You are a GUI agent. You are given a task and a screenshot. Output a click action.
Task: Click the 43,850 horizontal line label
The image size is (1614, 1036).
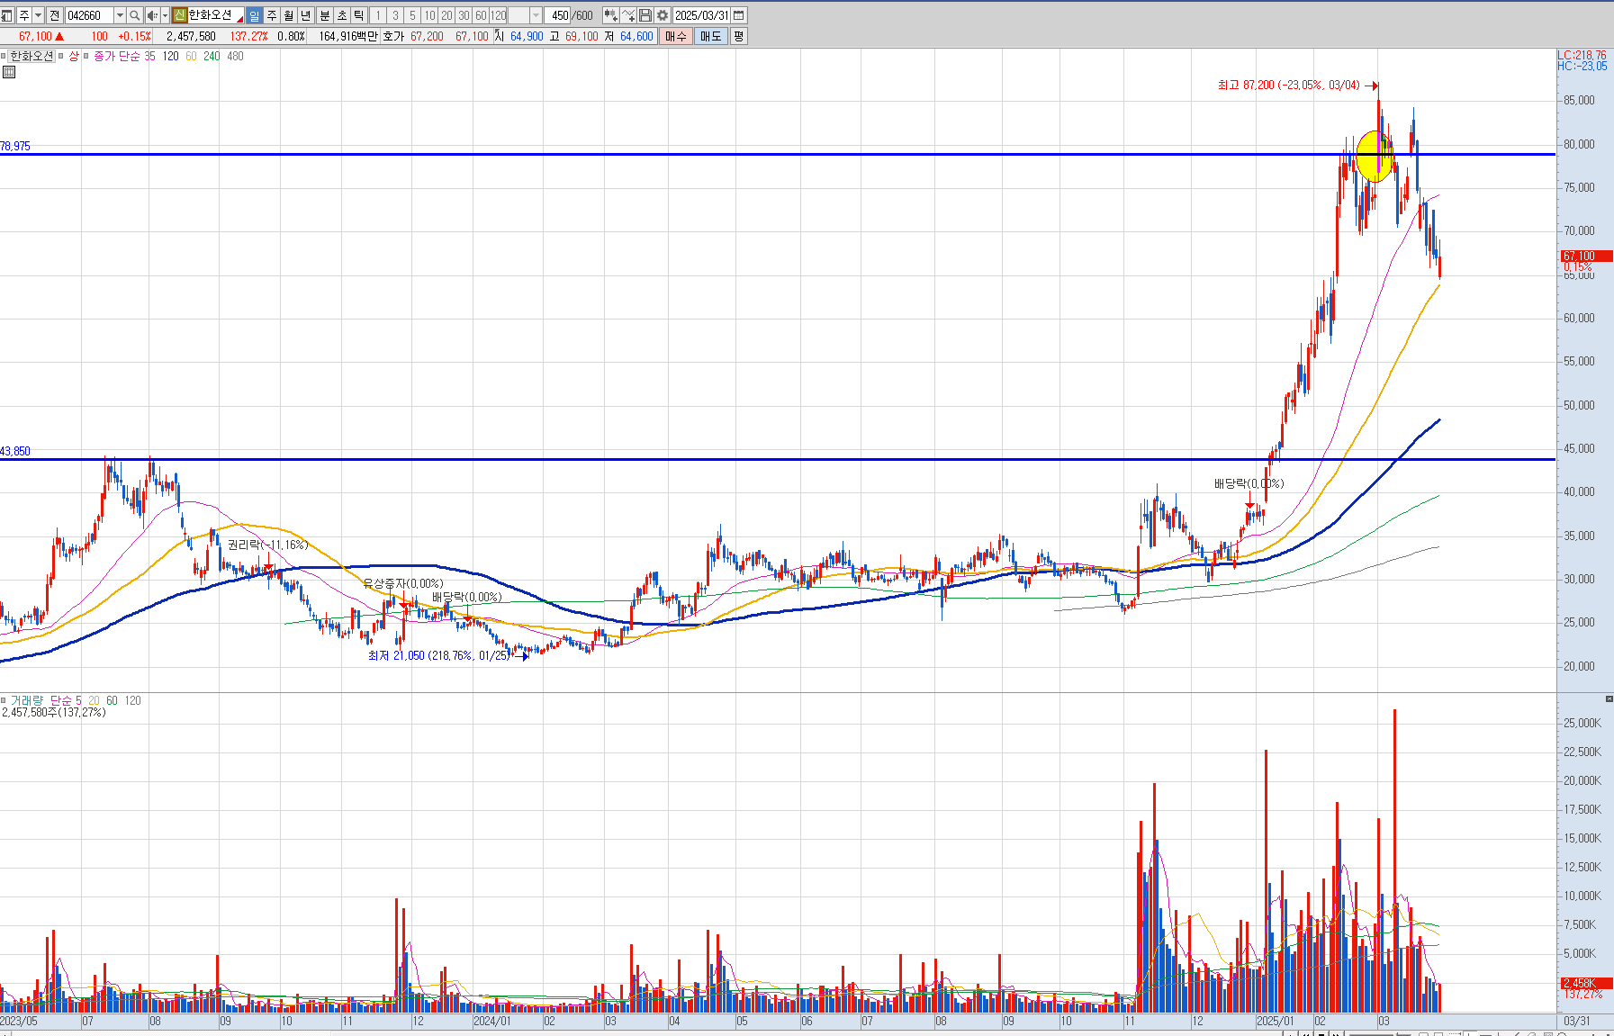coord(15,451)
